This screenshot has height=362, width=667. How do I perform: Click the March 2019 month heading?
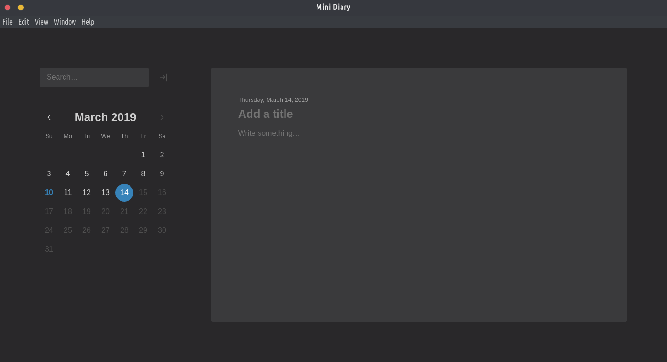[106, 117]
